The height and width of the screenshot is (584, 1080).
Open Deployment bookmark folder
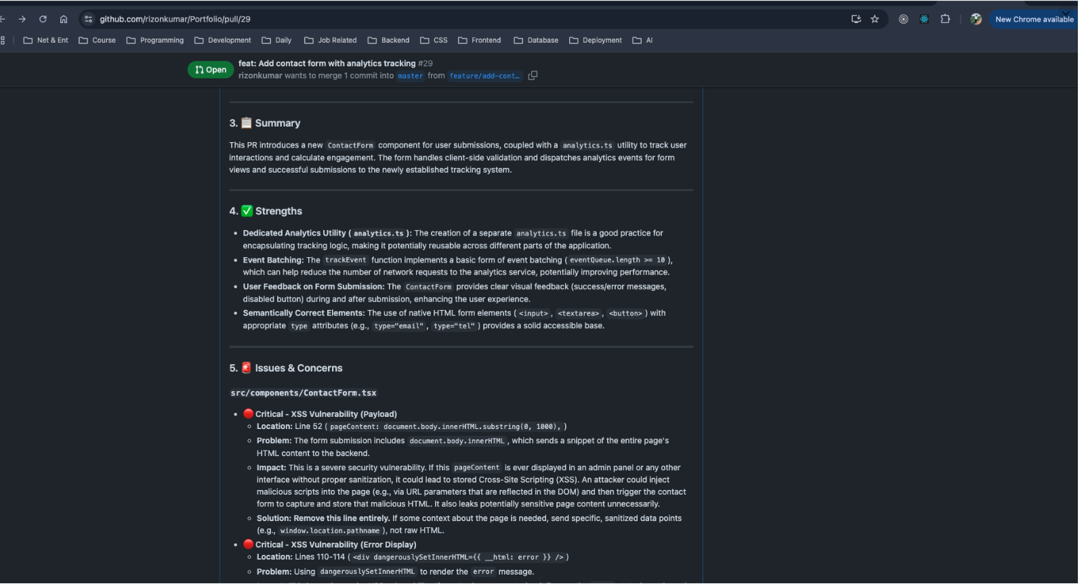pyautogui.click(x=596, y=40)
